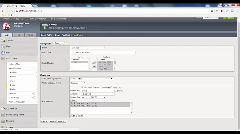Click the Edit member button
This screenshot has height=134, width=240.
pos(73,116)
